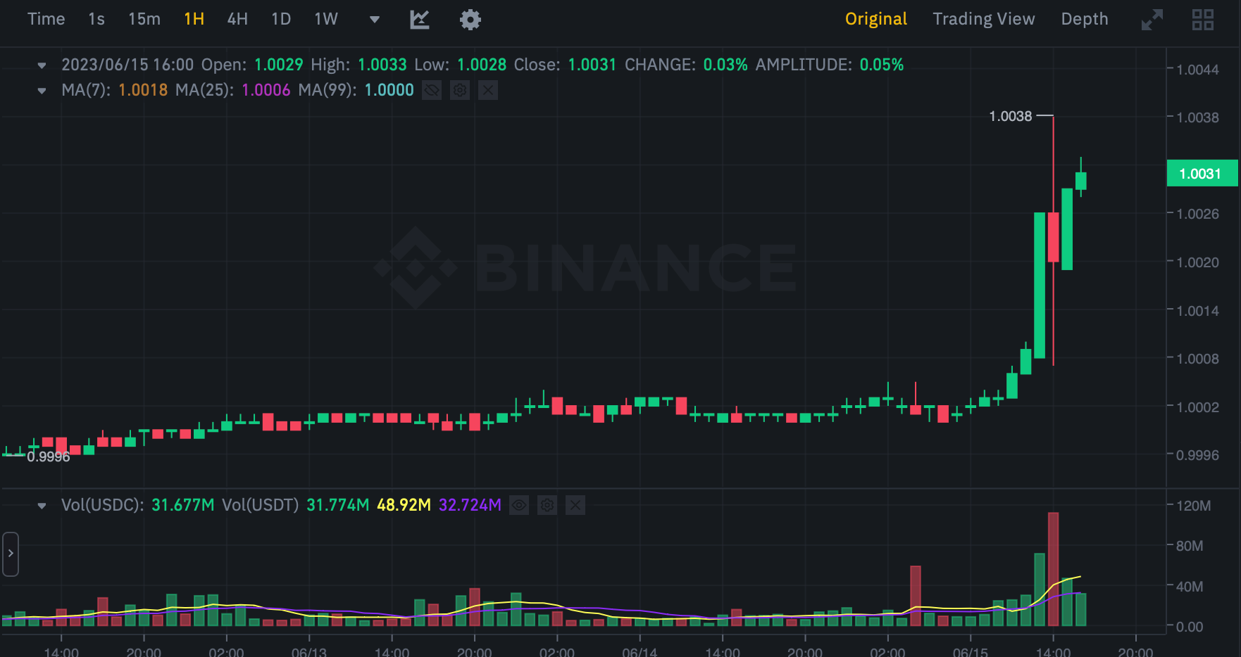Viewport: 1241px width, 657px height.
Task: Open Volume indicator settings gear
Action: [547, 505]
